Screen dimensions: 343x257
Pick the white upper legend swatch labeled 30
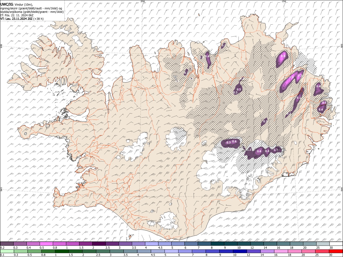(336, 244)
